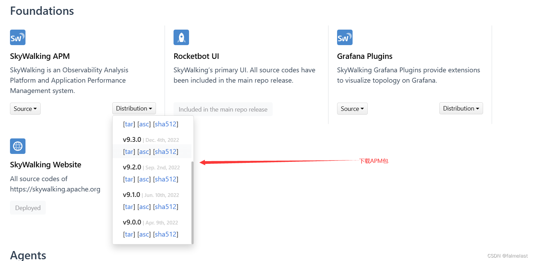533x261 pixels.
Task: Open asc signature for v9.2.0
Action: click(x=144, y=179)
